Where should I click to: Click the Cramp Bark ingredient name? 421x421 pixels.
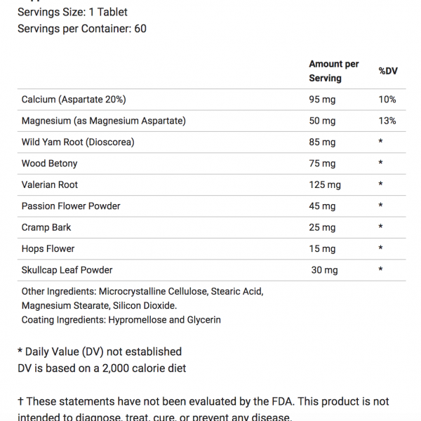click(x=46, y=227)
